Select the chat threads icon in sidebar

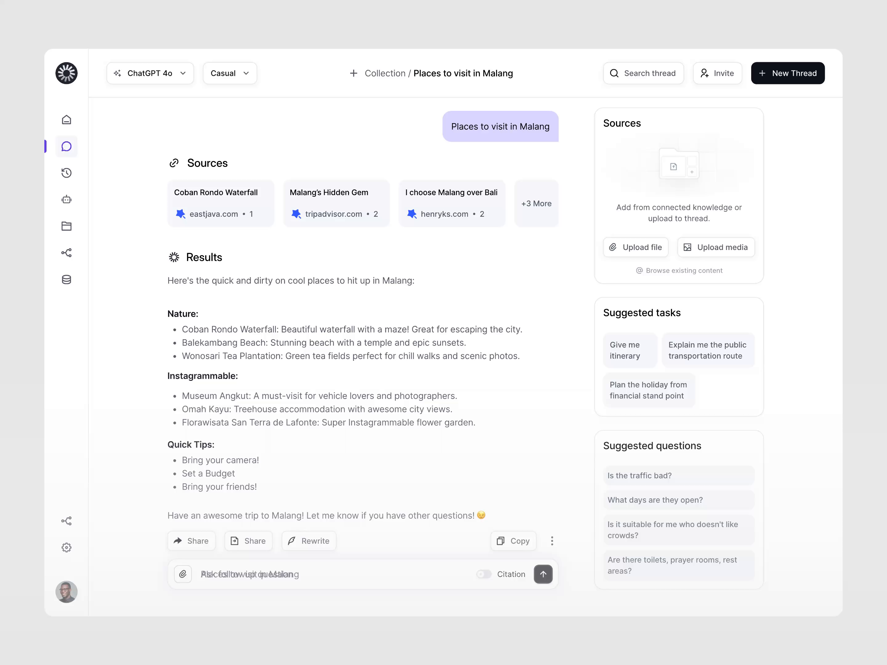click(x=67, y=146)
